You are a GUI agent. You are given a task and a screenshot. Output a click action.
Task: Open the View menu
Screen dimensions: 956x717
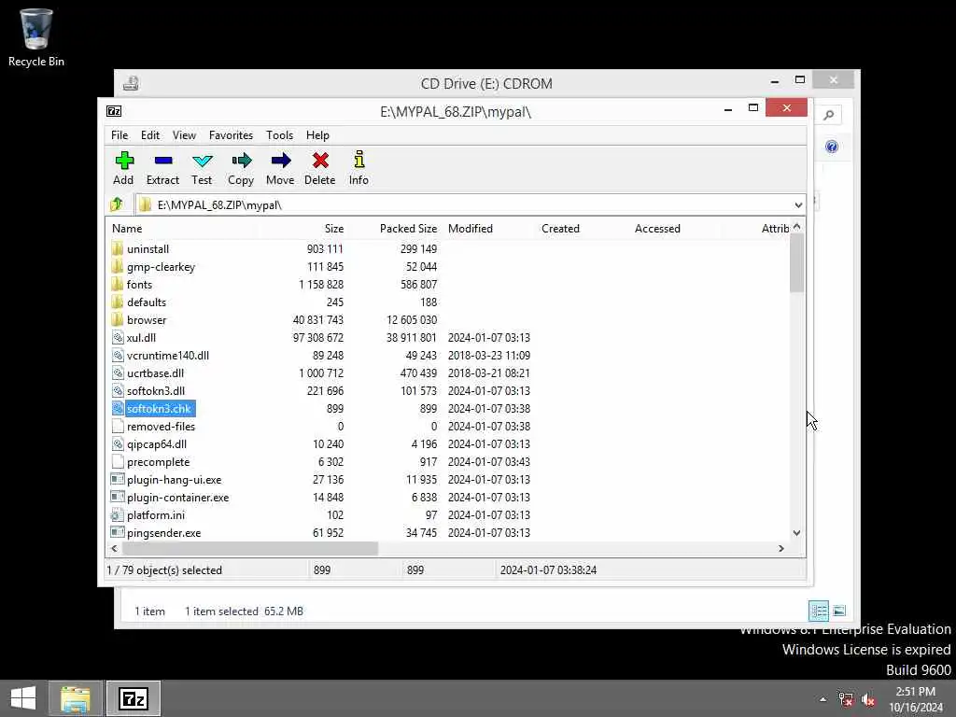pyautogui.click(x=184, y=135)
